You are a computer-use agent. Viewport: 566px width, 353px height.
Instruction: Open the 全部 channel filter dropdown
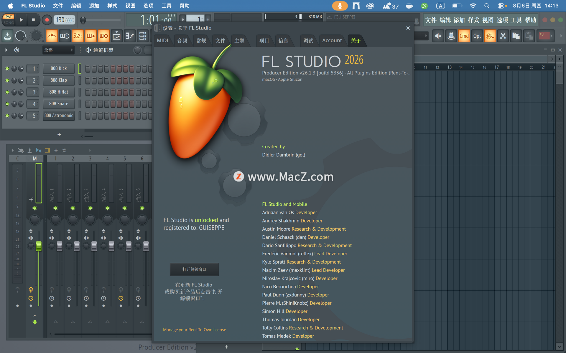coord(58,50)
